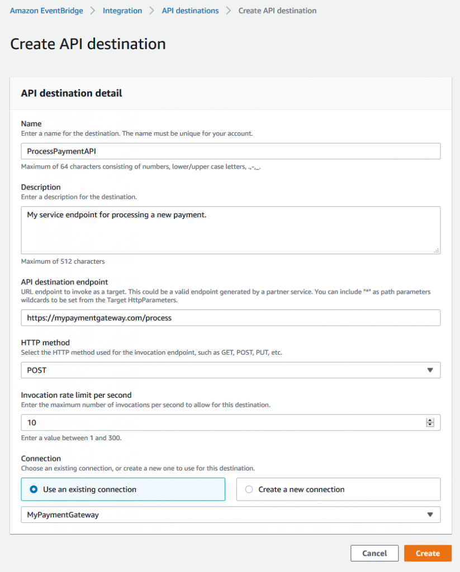Open the HTTP method selector showing POST
This screenshot has height=572, width=460.
point(230,370)
